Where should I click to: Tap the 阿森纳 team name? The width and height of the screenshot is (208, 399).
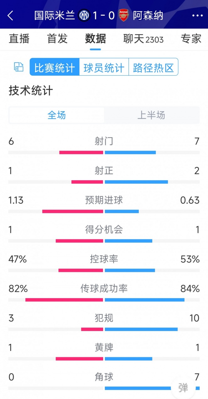click(x=148, y=16)
